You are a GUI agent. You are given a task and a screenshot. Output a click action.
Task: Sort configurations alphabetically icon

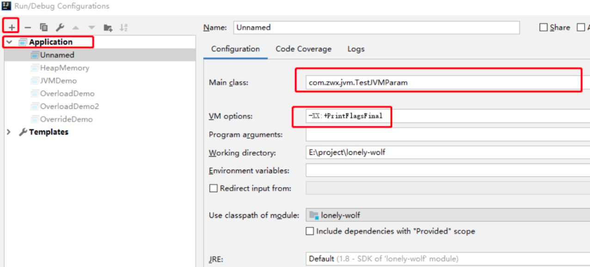(123, 28)
